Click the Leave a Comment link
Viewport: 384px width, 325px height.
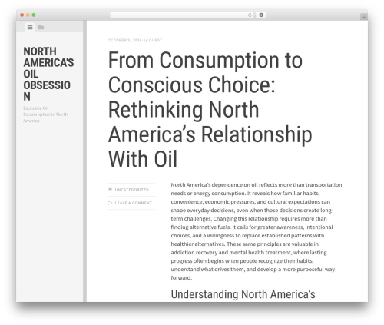(134, 203)
